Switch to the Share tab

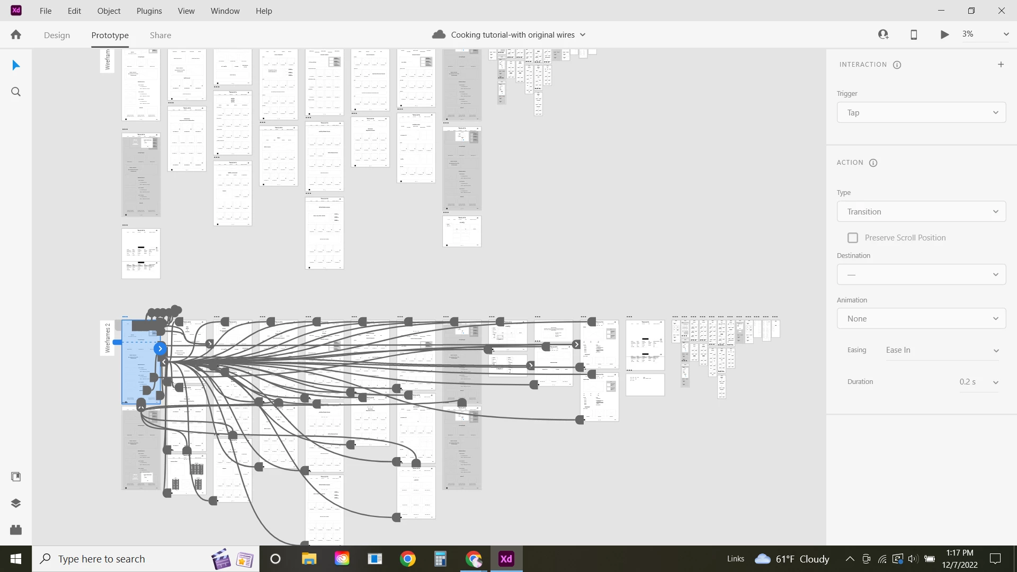point(160,35)
